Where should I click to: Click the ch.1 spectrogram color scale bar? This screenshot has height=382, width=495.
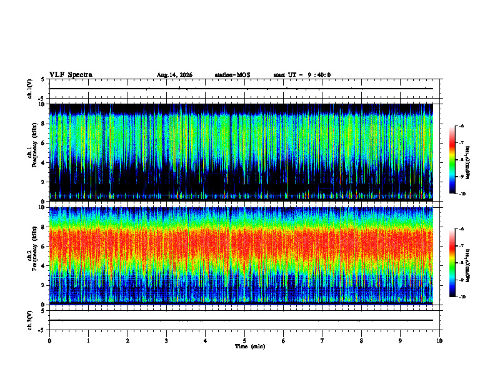click(x=452, y=160)
